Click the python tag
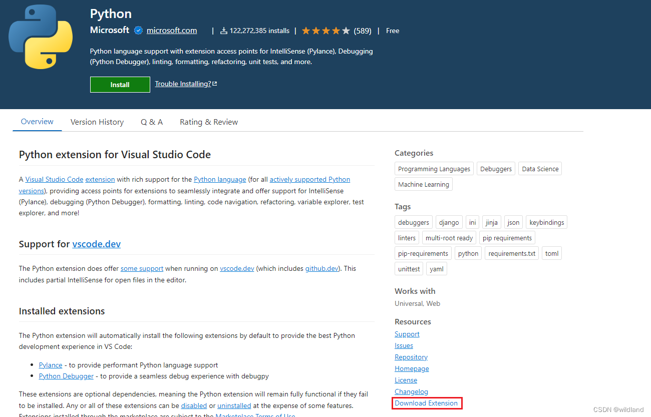The height and width of the screenshot is (417, 651). (468, 253)
